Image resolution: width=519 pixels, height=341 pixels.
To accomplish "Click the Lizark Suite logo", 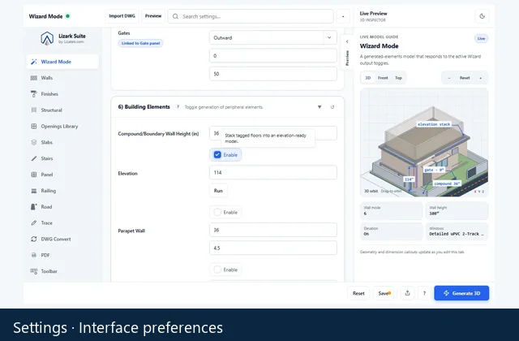I will [x=47, y=38].
